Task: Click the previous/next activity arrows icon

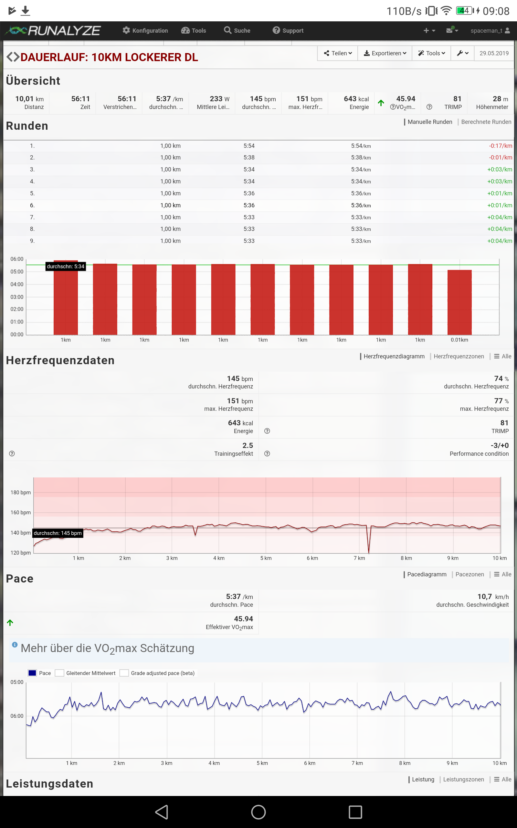Action: click(13, 57)
